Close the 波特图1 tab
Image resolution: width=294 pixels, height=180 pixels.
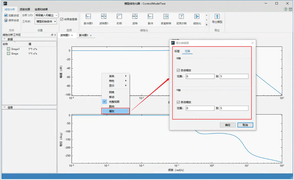[72, 35]
